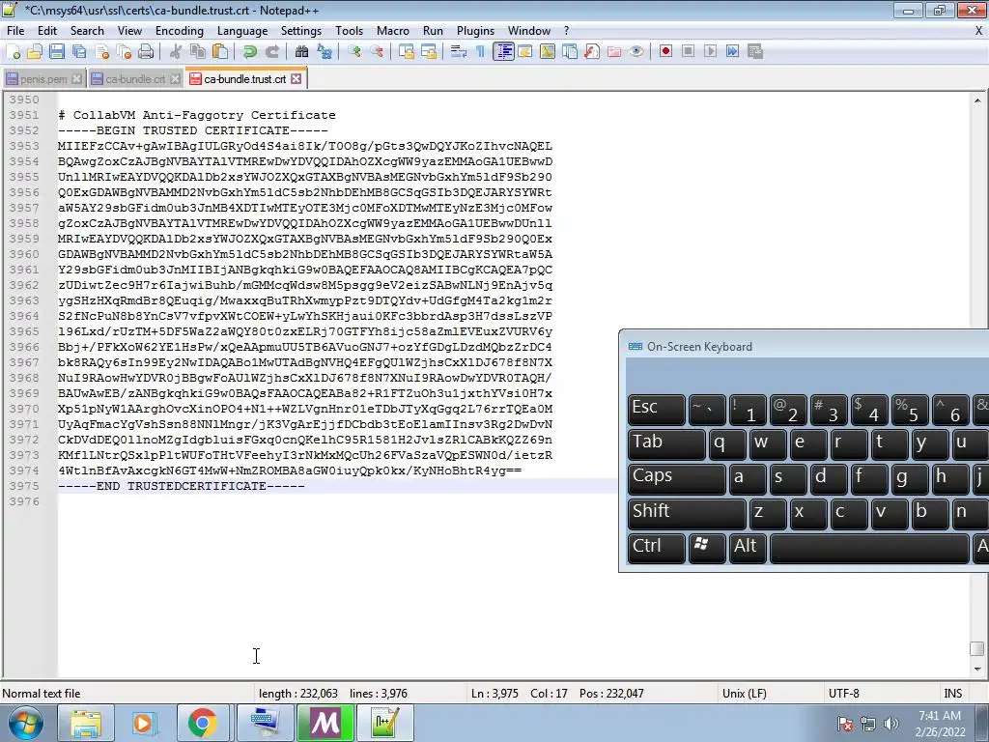Viewport: 989px width, 742px height.
Task: Click the scrollbar up arrow in editor
Action: click(977, 100)
